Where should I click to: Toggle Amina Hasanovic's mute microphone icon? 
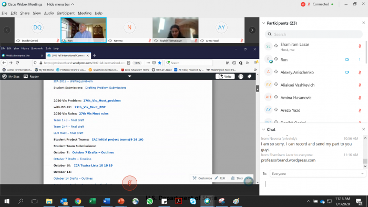[x=360, y=98]
